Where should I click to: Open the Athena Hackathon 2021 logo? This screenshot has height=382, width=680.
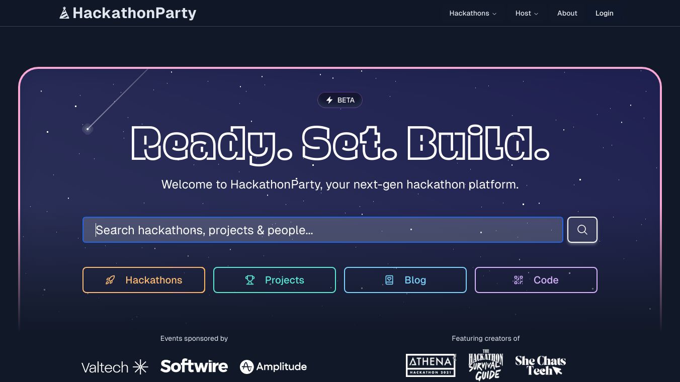click(431, 365)
